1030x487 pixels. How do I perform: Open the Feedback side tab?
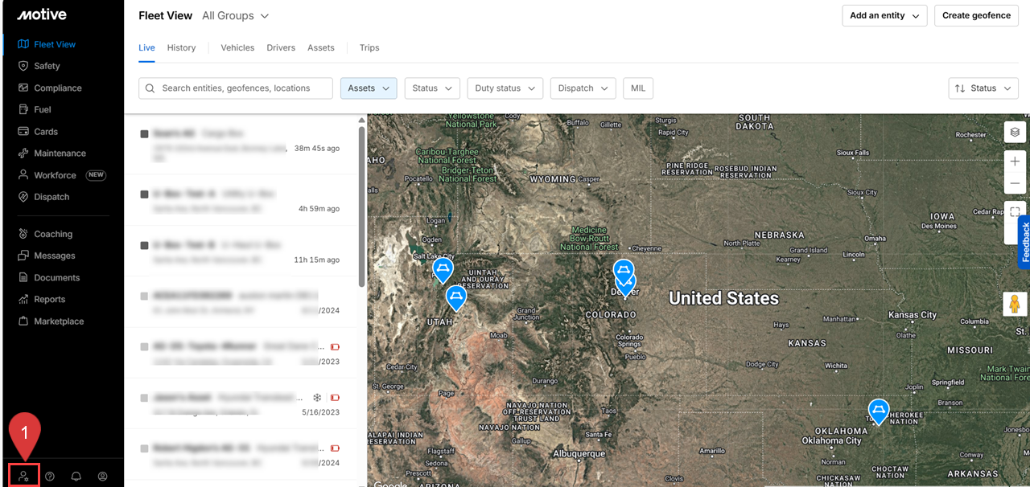[1024, 242]
